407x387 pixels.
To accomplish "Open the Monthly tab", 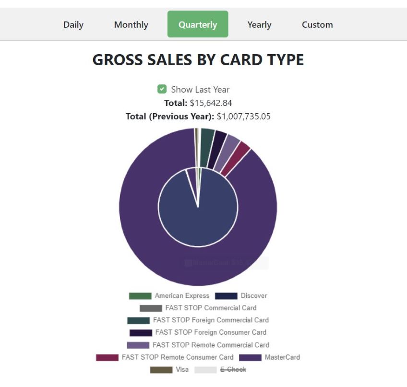I will point(131,24).
